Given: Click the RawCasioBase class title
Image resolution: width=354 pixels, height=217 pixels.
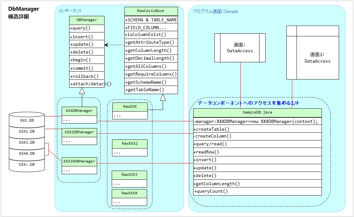Looking at the screenshot, I should point(151,11).
